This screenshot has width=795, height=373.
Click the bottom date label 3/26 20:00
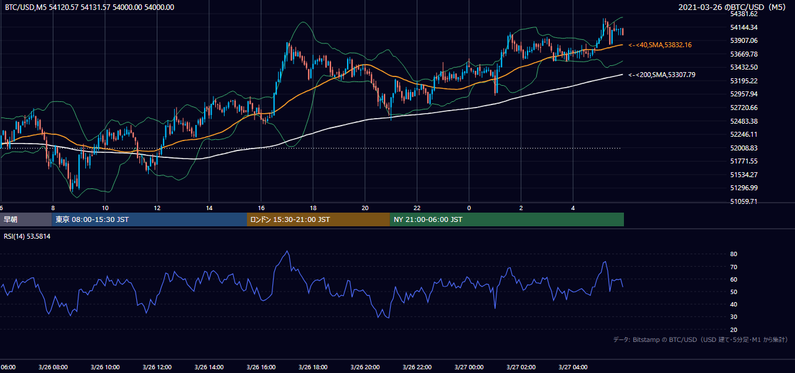(x=365, y=367)
